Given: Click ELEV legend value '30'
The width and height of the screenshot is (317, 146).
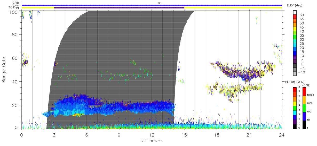Looking at the screenshot, I should (x=302, y=39).
